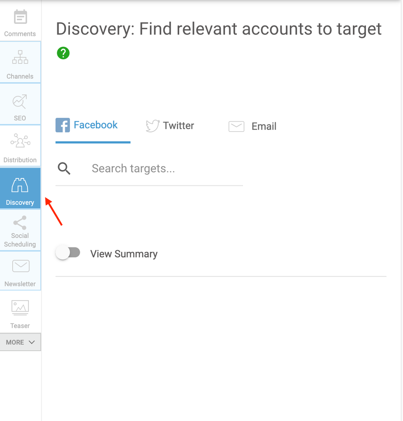The image size is (403, 421).
Task: Open the Comments sidebar icon
Action: (x=20, y=17)
